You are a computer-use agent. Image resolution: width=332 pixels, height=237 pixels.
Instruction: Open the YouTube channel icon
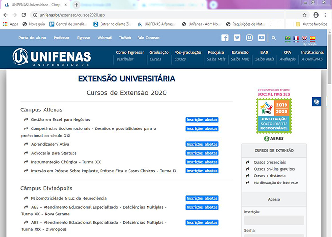click(x=261, y=38)
